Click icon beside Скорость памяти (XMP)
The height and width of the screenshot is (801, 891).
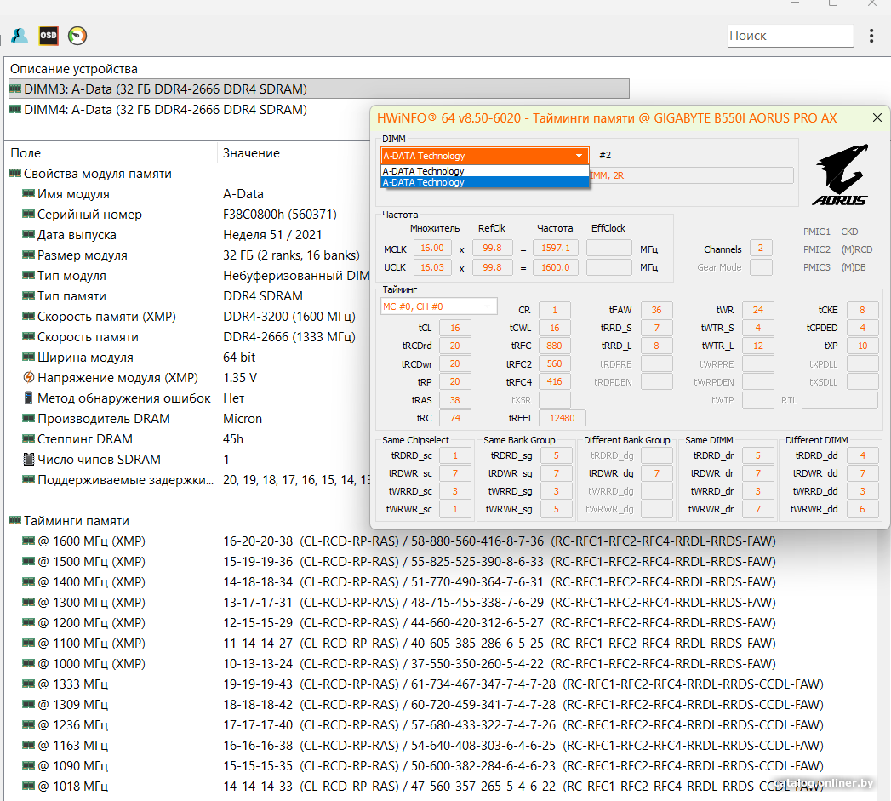[x=28, y=316]
